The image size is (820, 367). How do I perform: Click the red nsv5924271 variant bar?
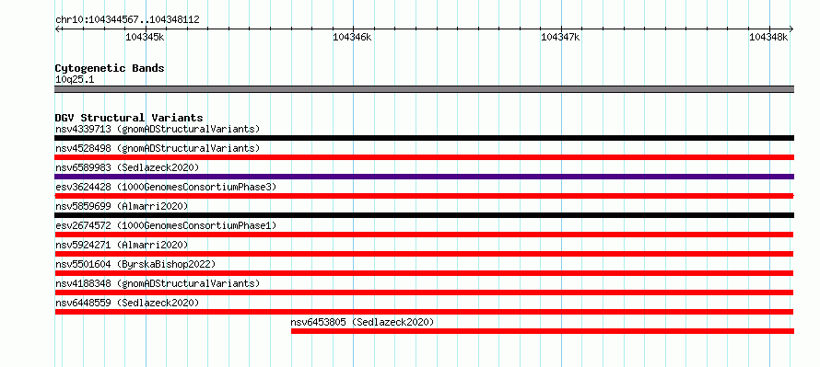(424, 254)
